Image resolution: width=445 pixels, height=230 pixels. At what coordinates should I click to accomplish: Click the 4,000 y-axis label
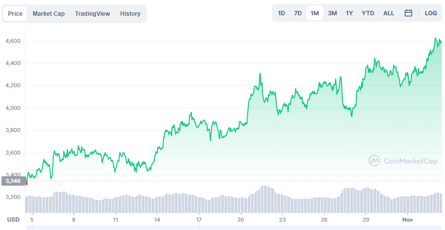(13, 108)
